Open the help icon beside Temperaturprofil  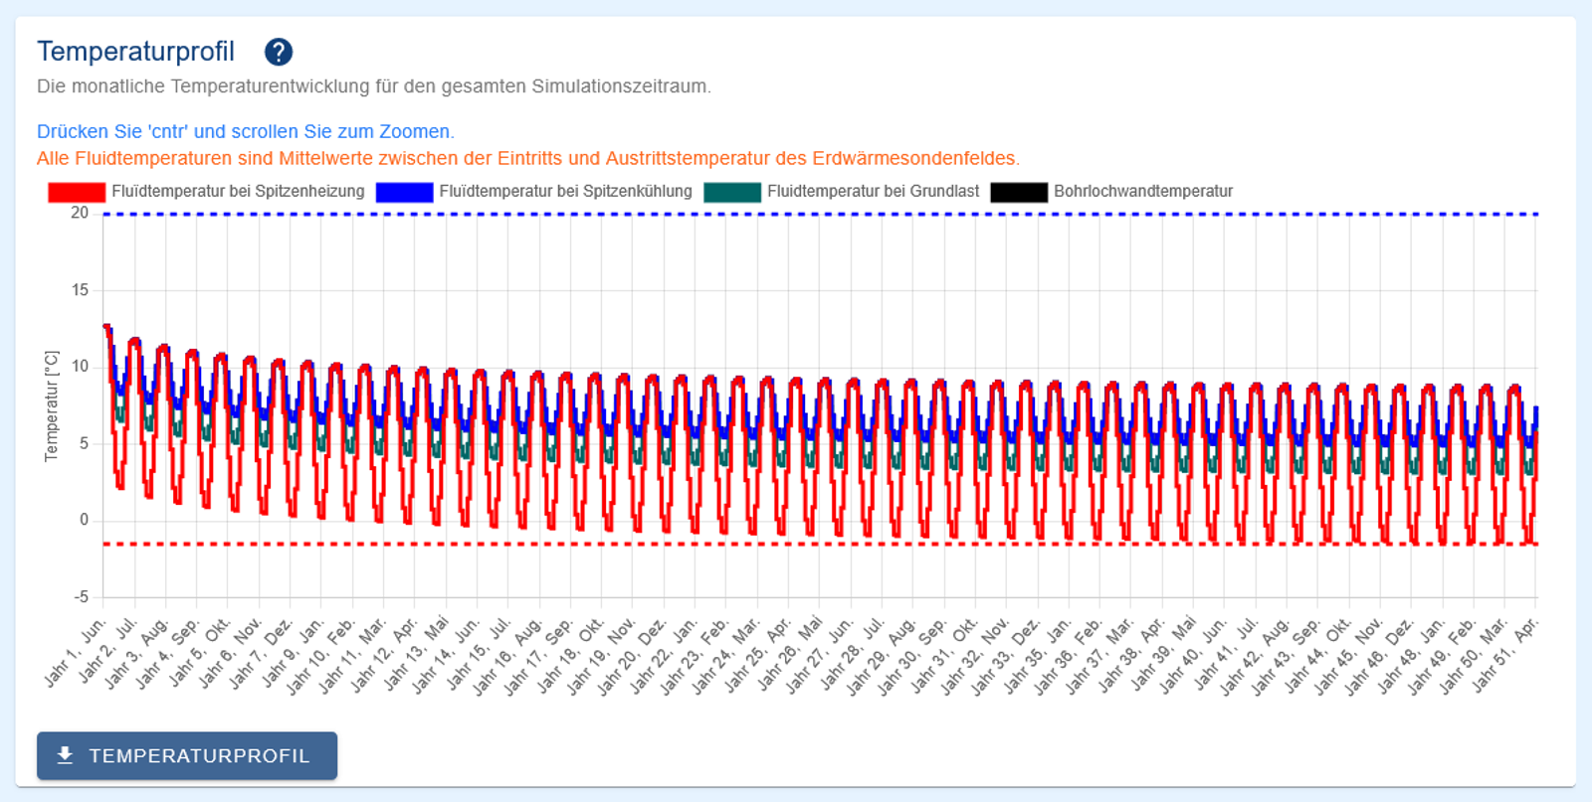279,52
